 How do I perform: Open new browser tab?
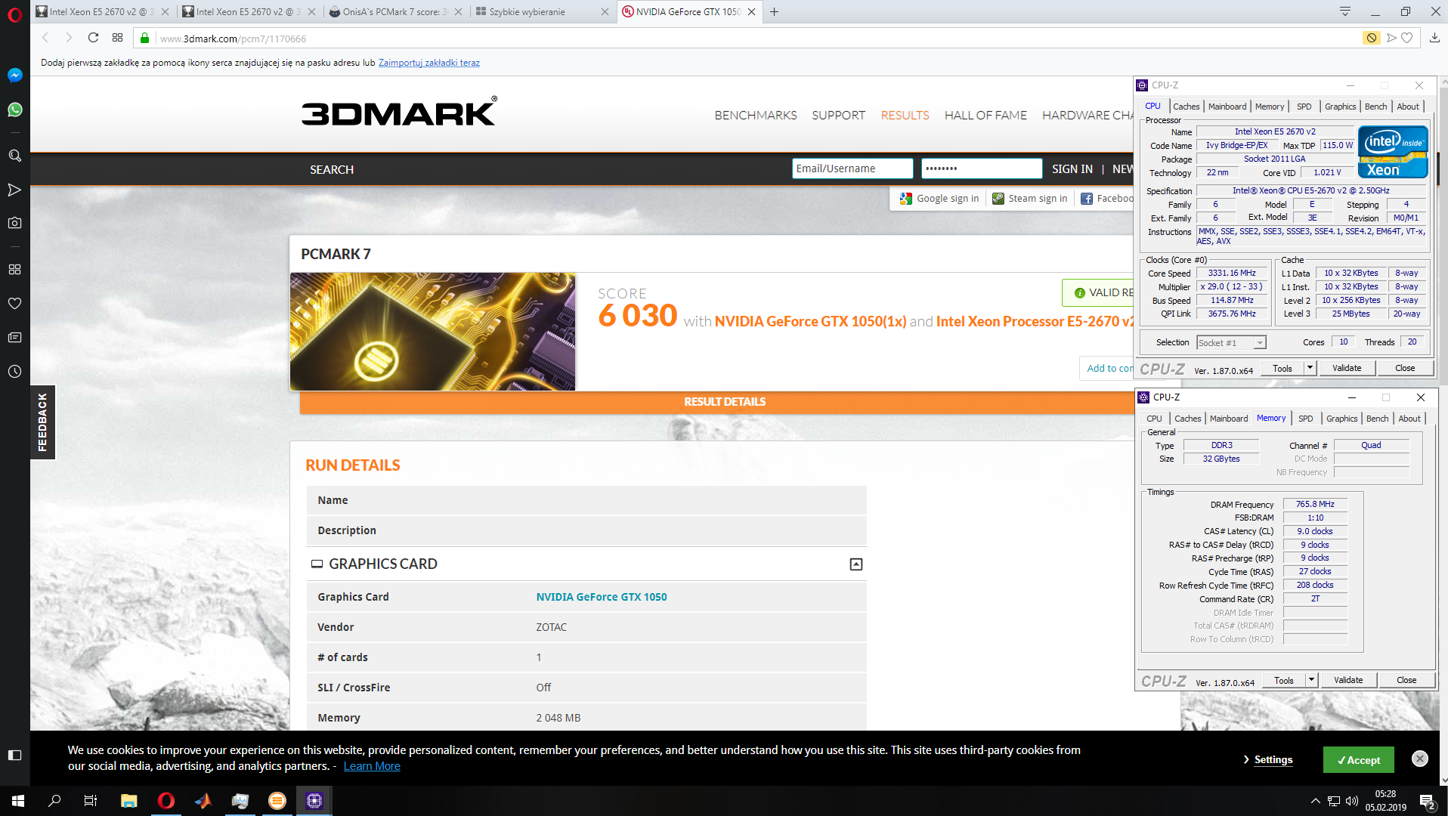[774, 11]
